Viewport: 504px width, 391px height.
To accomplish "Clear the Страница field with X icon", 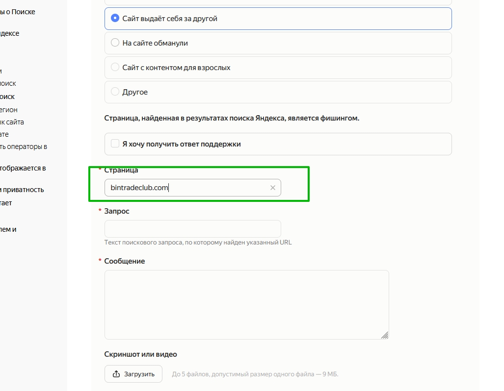I will [x=273, y=188].
